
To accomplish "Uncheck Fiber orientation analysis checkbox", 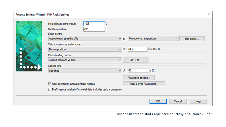I will pyautogui.click(x=50, y=84).
